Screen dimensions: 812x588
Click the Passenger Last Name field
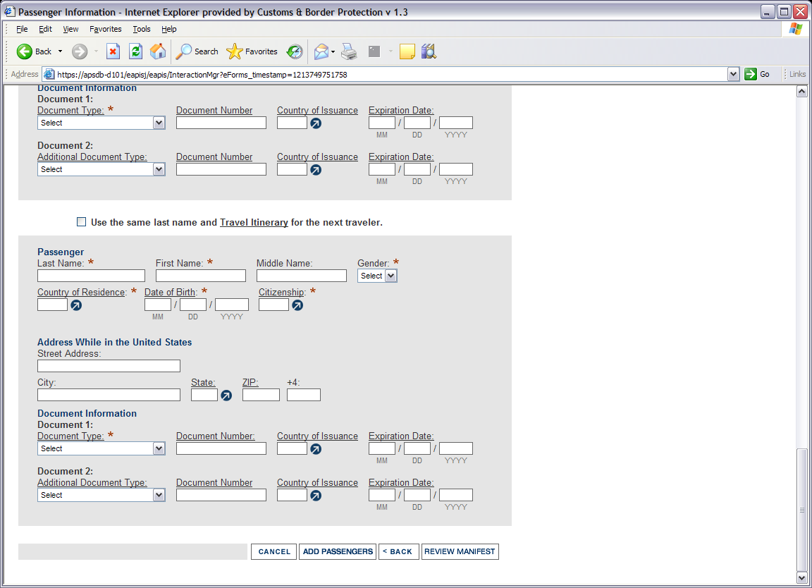(91, 276)
